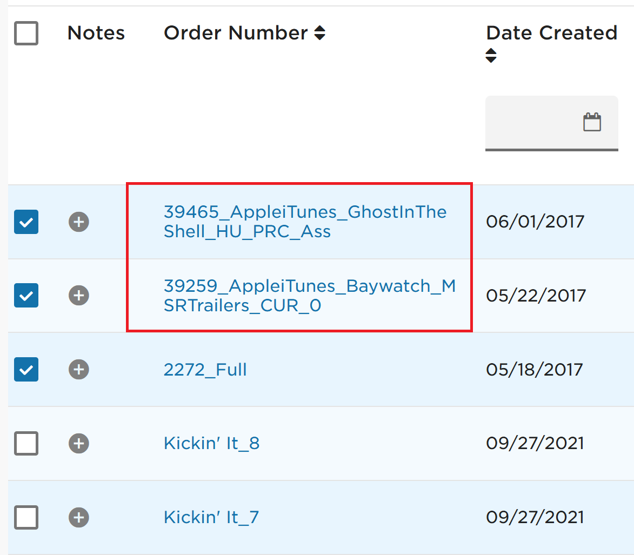This screenshot has width=634, height=555.
Task: Click the Date Created filter field
Action: [551, 123]
